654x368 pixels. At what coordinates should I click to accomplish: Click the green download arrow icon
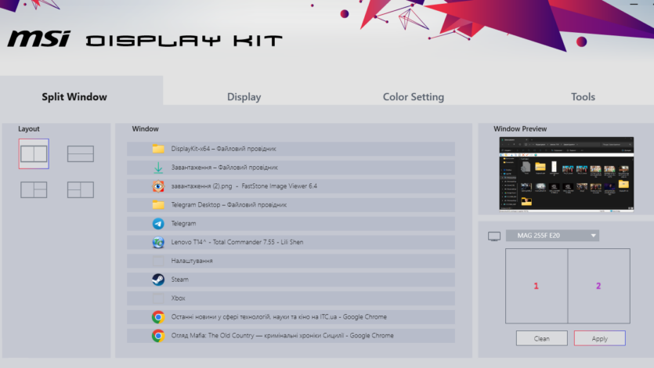click(x=158, y=168)
